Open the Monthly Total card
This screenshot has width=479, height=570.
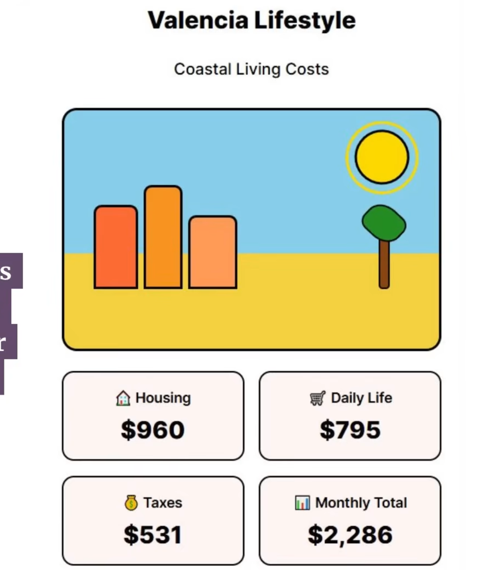350,521
